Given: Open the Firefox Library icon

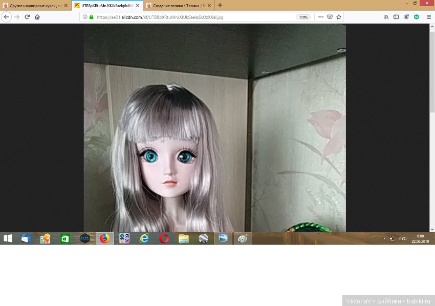Looking at the screenshot, I should tap(386, 17).
